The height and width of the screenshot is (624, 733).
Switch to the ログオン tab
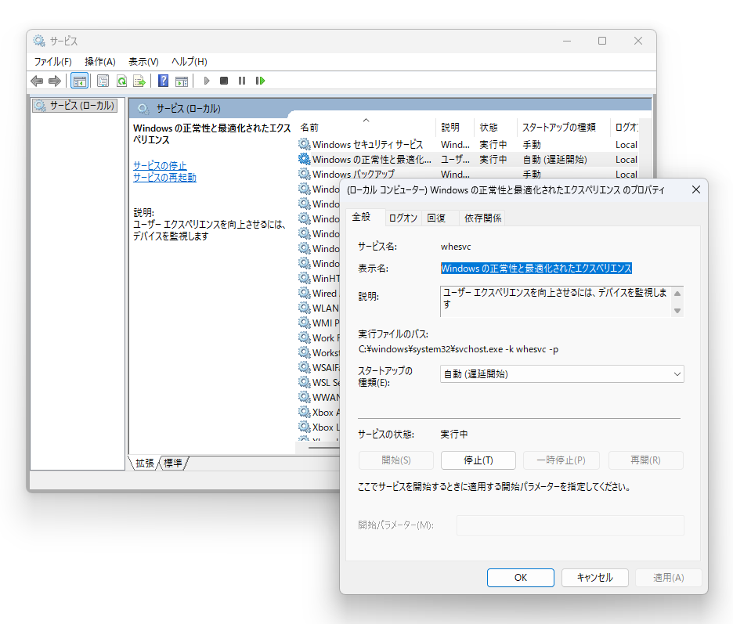403,218
